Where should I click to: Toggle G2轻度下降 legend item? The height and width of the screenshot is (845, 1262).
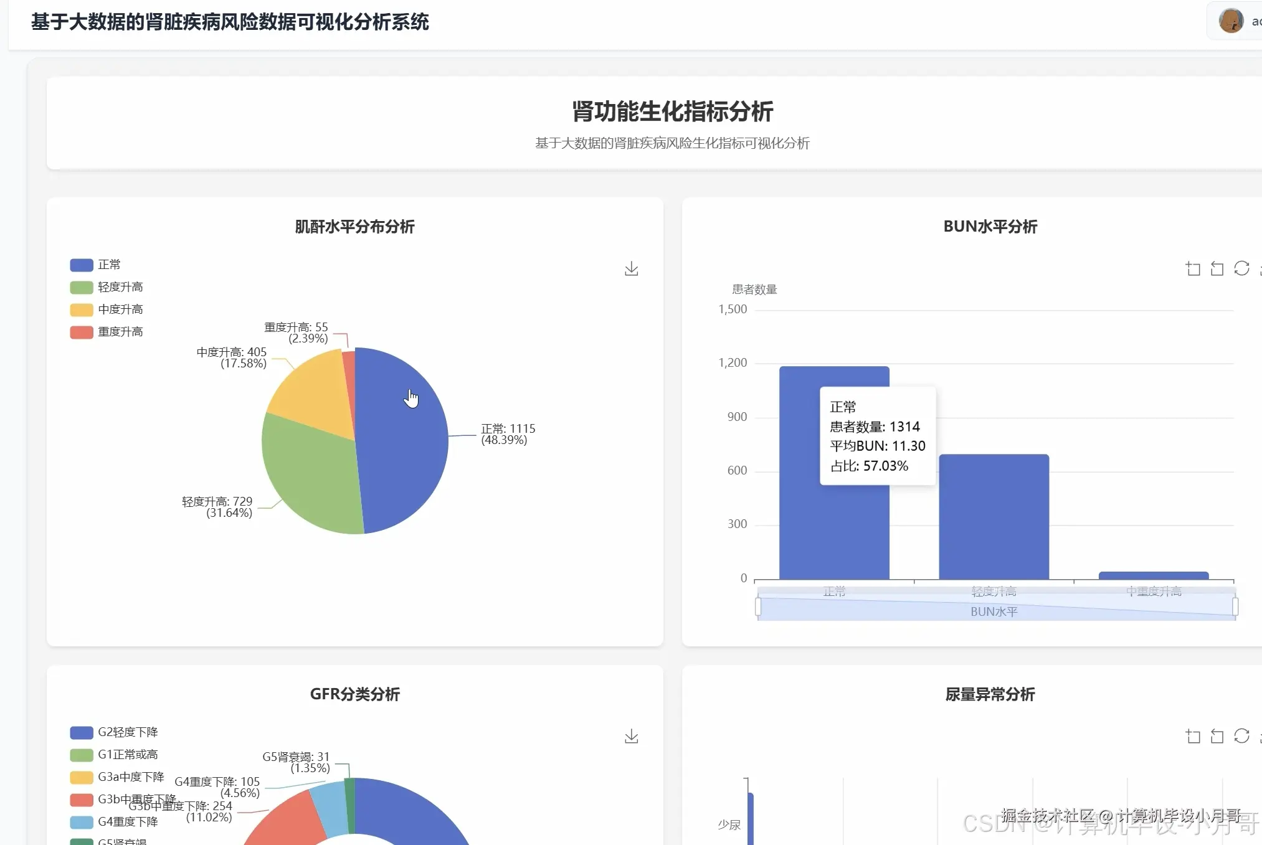pyautogui.click(x=114, y=732)
